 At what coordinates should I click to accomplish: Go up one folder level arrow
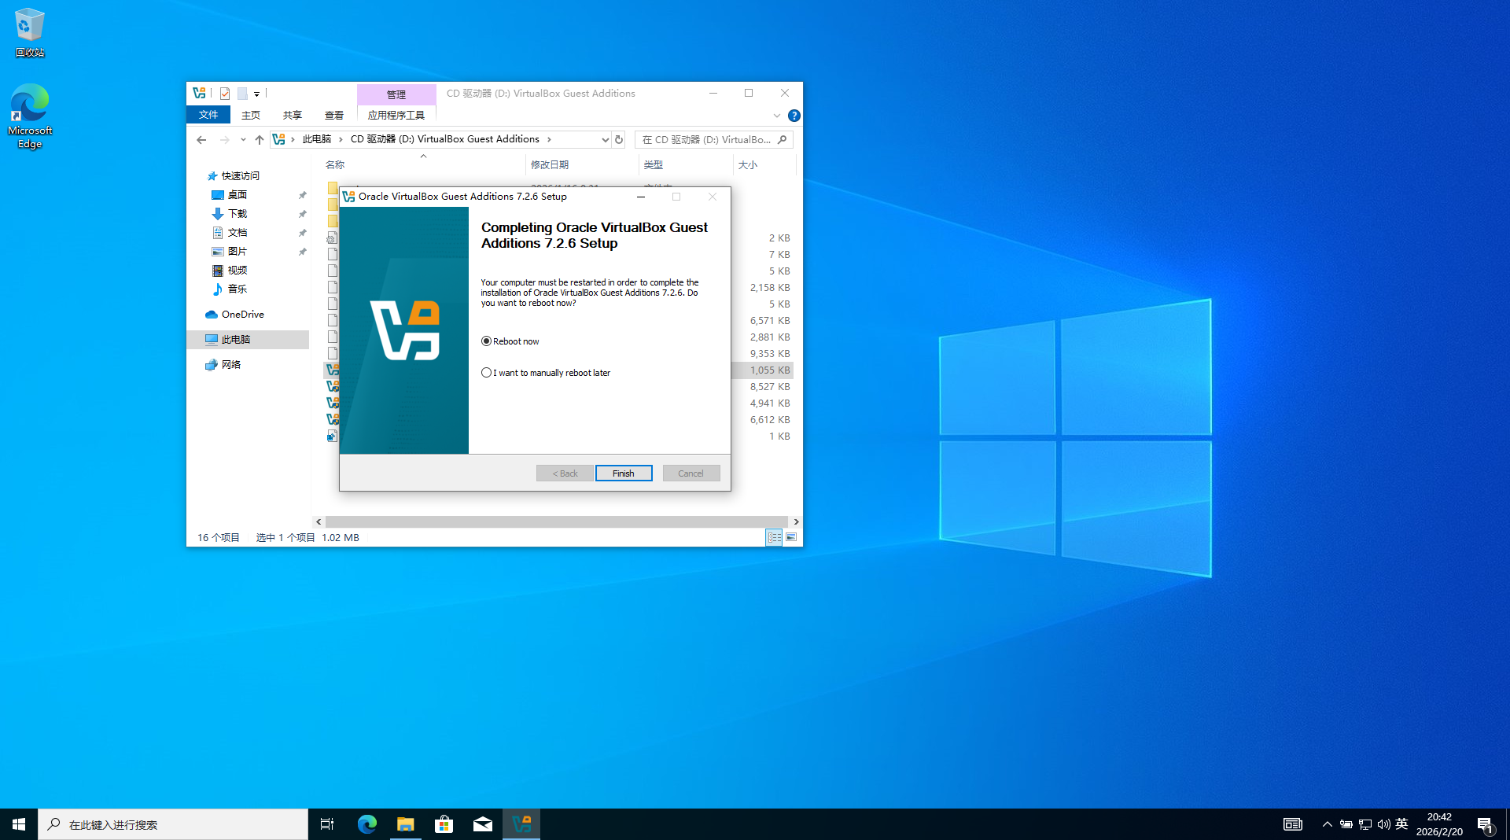pos(259,140)
